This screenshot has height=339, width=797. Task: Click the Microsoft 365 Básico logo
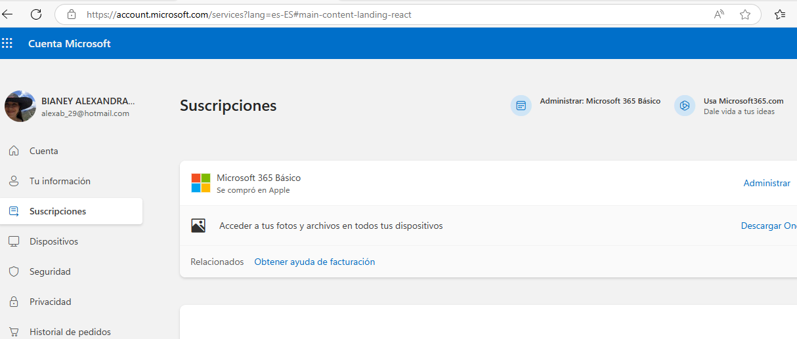point(201,183)
